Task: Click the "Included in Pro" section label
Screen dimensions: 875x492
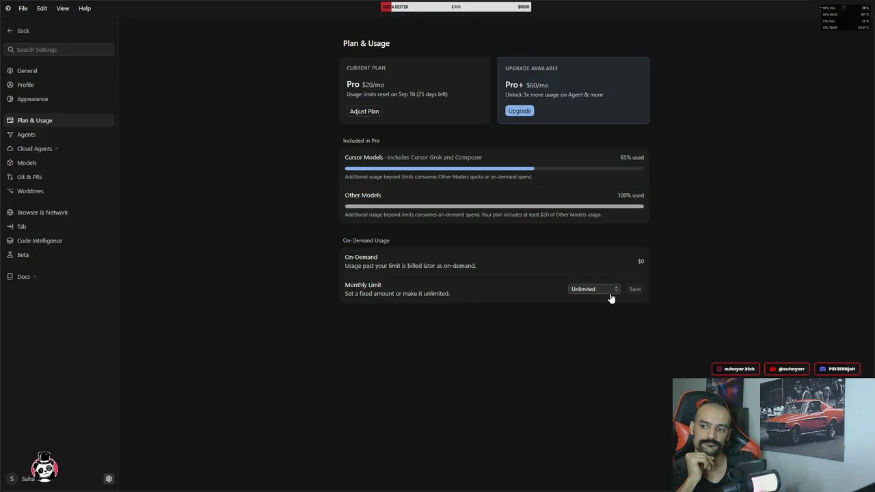Action: [x=362, y=141]
